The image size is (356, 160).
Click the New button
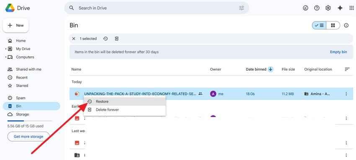(x=15, y=25)
